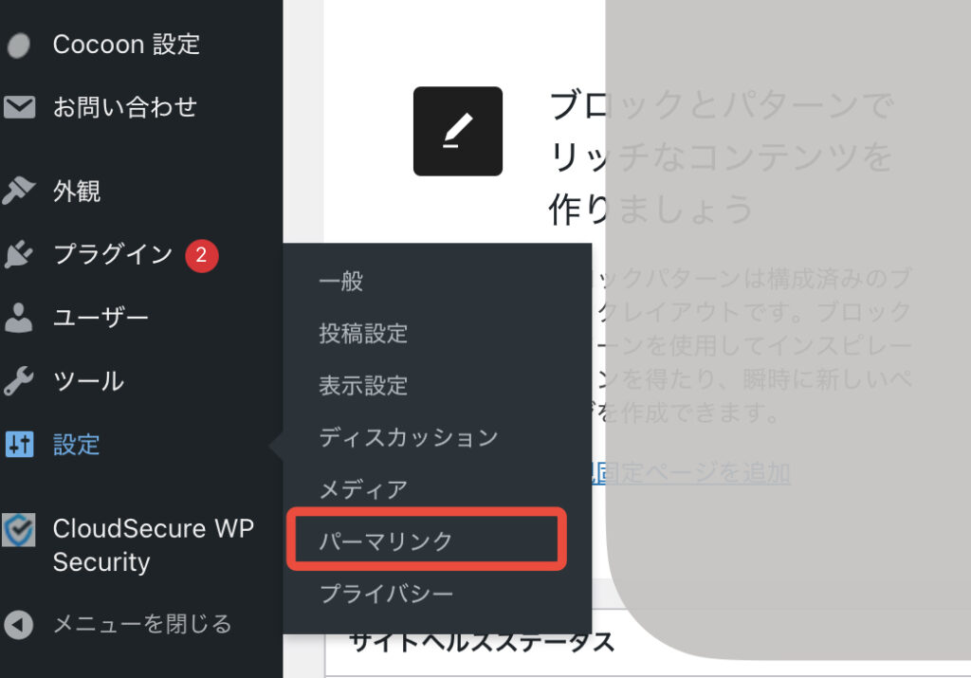Click the Cocoon 設定 circle icon

click(19, 46)
